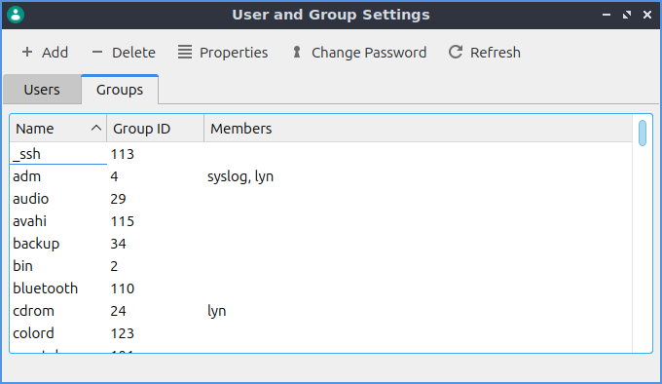Select the adm group row
The width and height of the screenshot is (662, 384).
click(321, 176)
